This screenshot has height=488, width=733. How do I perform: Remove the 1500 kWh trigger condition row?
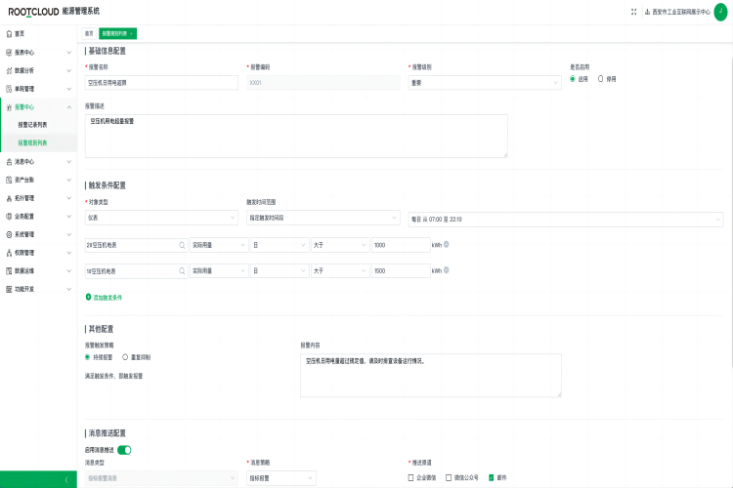(447, 271)
